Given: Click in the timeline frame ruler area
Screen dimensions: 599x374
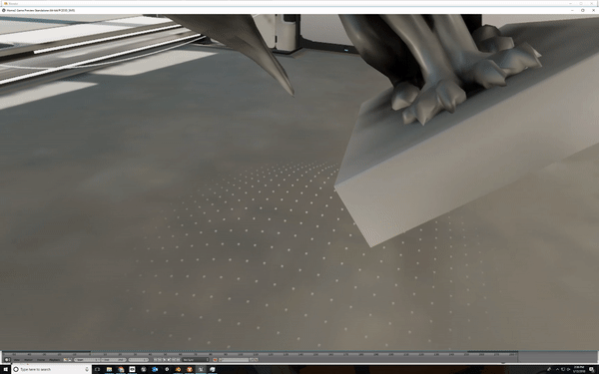Looking at the screenshot, I should [x=260, y=354].
